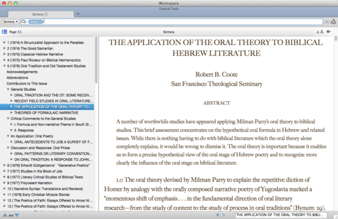
Task: Expand 7 (1977) Studies in Book of Job
Action: click(x=5, y=171)
